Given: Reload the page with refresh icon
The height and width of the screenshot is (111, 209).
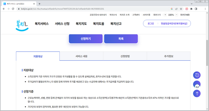Looking at the screenshot, I should coord(13,9).
